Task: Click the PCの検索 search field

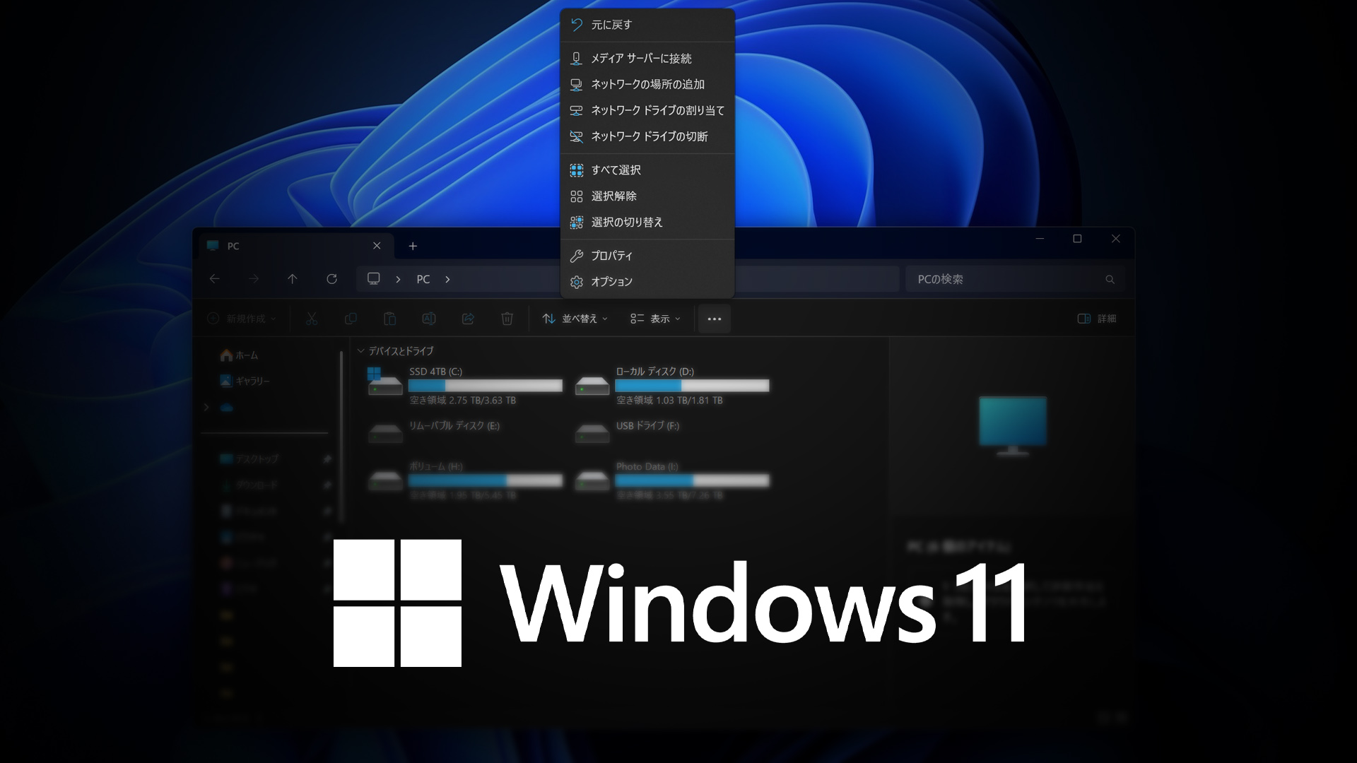Action: click(x=1014, y=279)
